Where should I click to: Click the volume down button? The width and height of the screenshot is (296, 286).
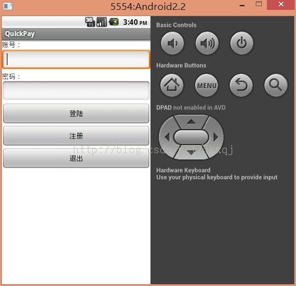click(x=172, y=43)
